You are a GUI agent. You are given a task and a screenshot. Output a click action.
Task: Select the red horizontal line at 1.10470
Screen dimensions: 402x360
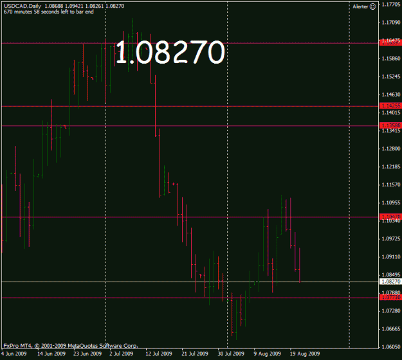tap(190, 217)
